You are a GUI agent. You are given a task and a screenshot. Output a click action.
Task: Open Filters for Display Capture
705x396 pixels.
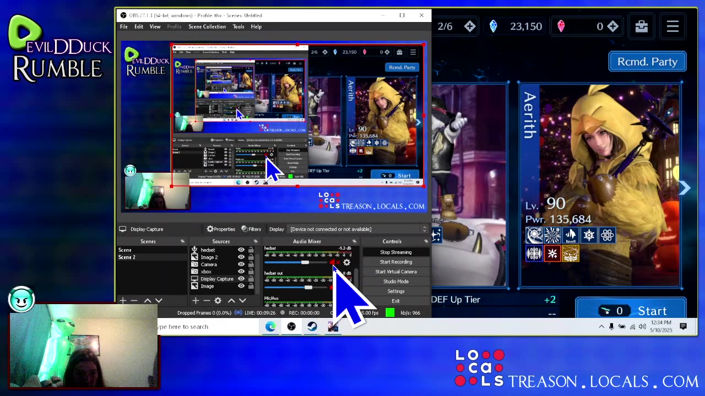coord(251,229)
